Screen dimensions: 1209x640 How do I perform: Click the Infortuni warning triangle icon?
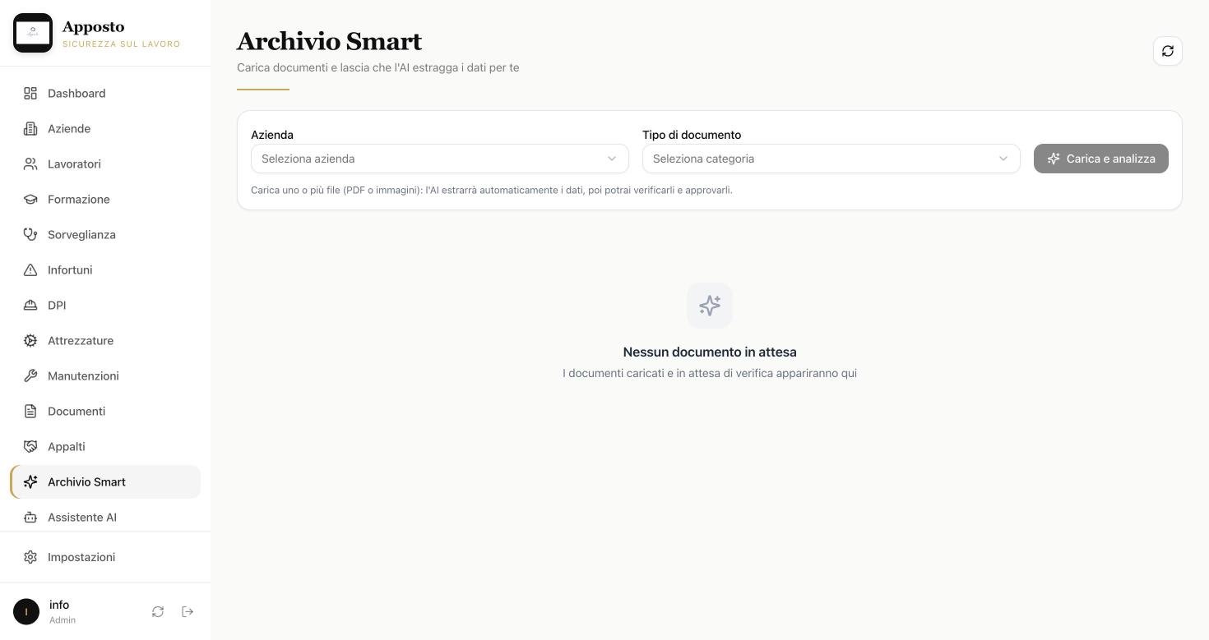[x=30, y=270]
